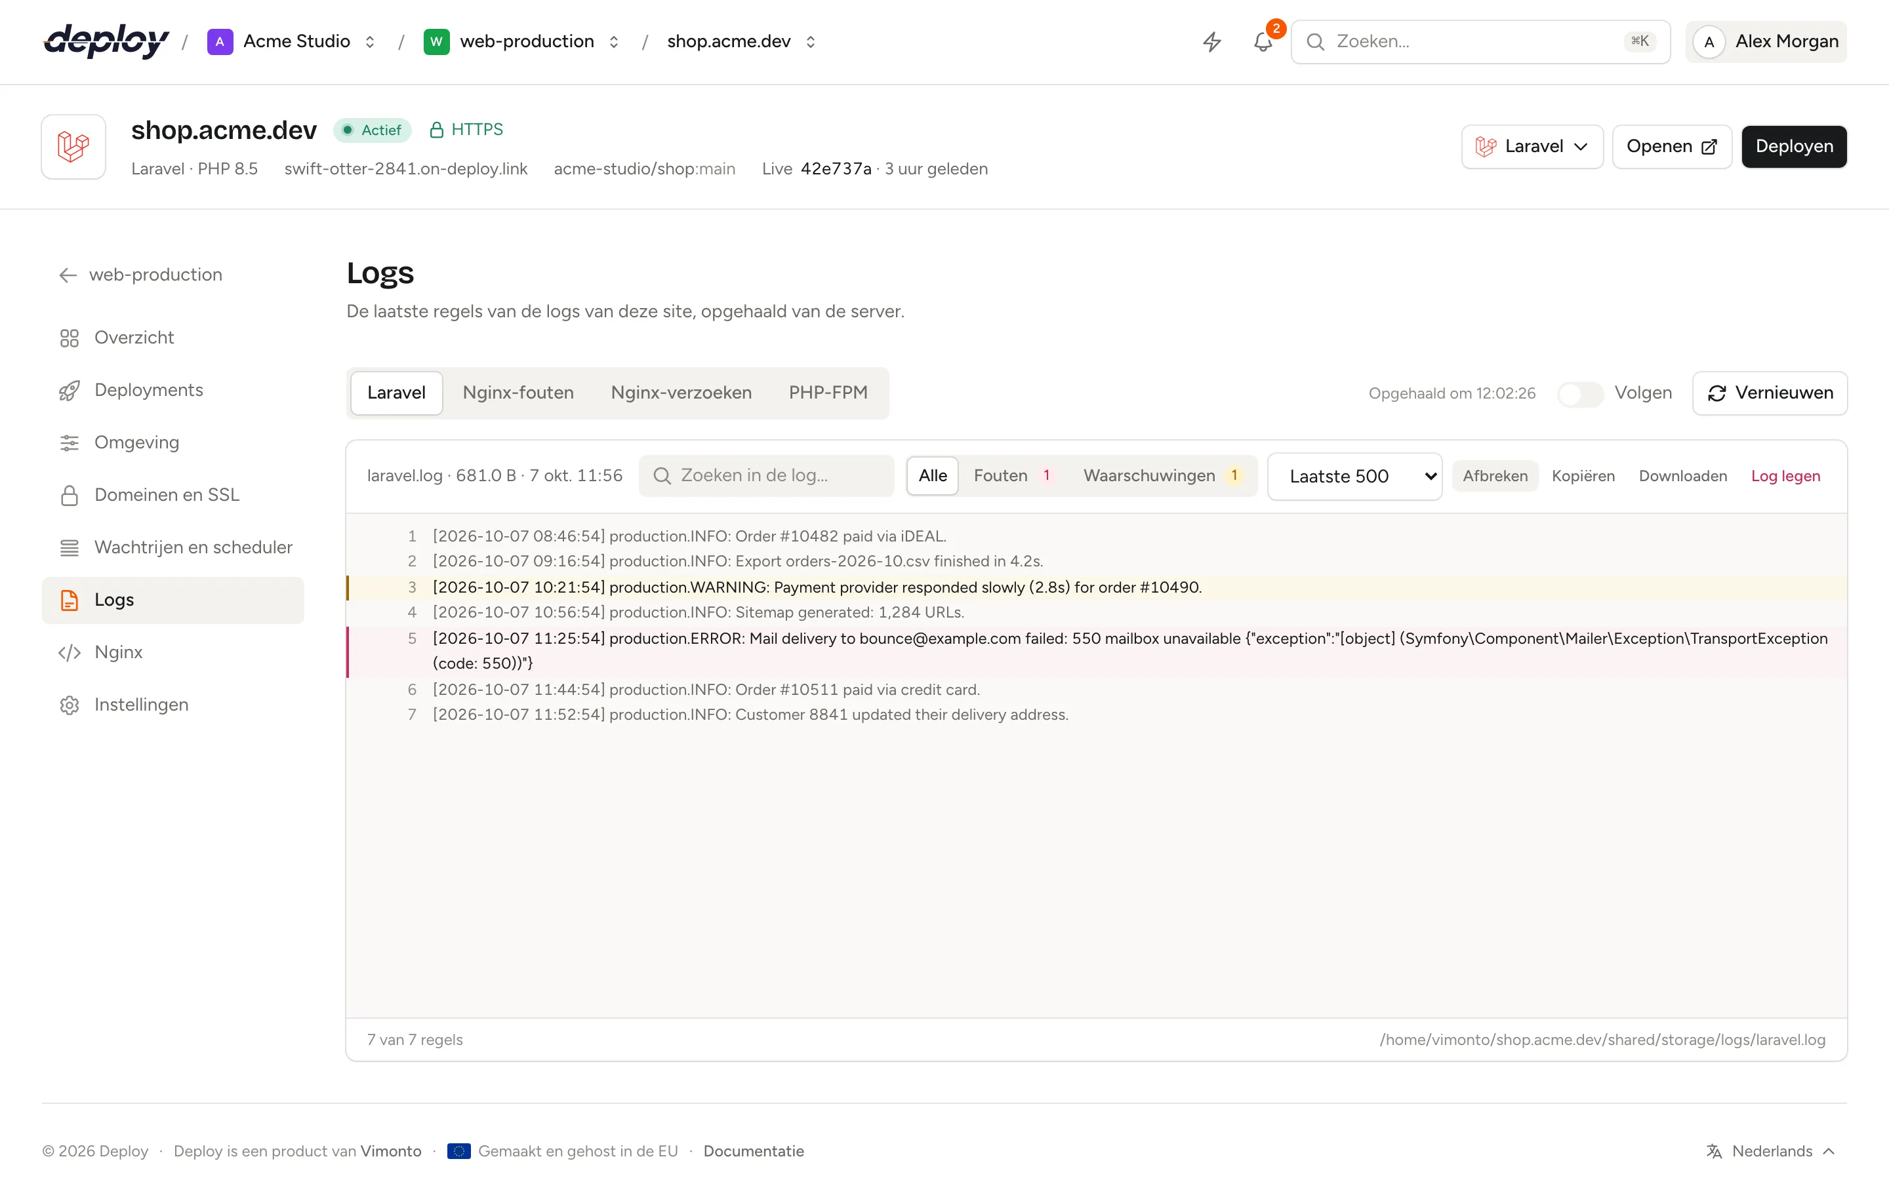Expand the web-production server switcher

613,41
